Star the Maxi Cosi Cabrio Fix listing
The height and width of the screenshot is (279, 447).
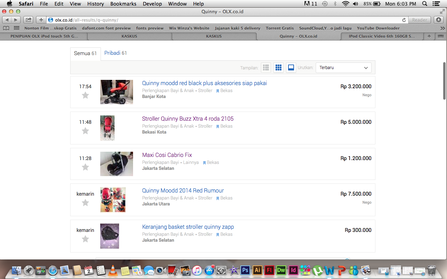85,167
